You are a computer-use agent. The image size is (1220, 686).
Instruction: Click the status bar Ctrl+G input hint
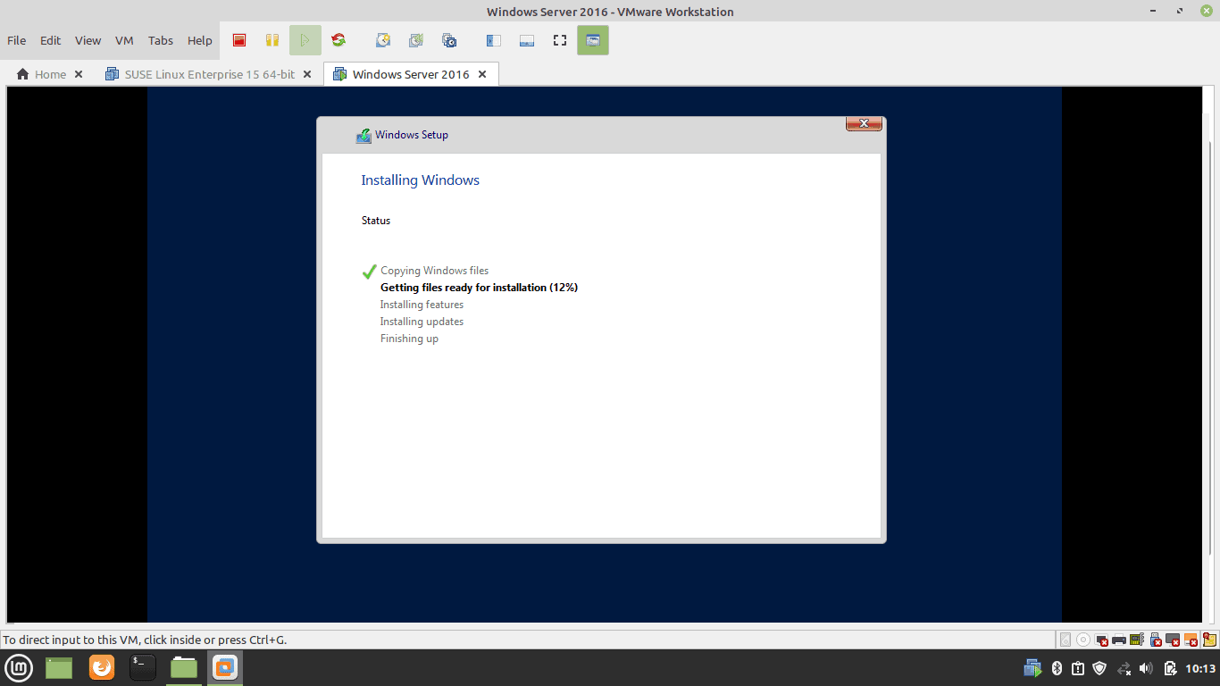coord(145,640)
